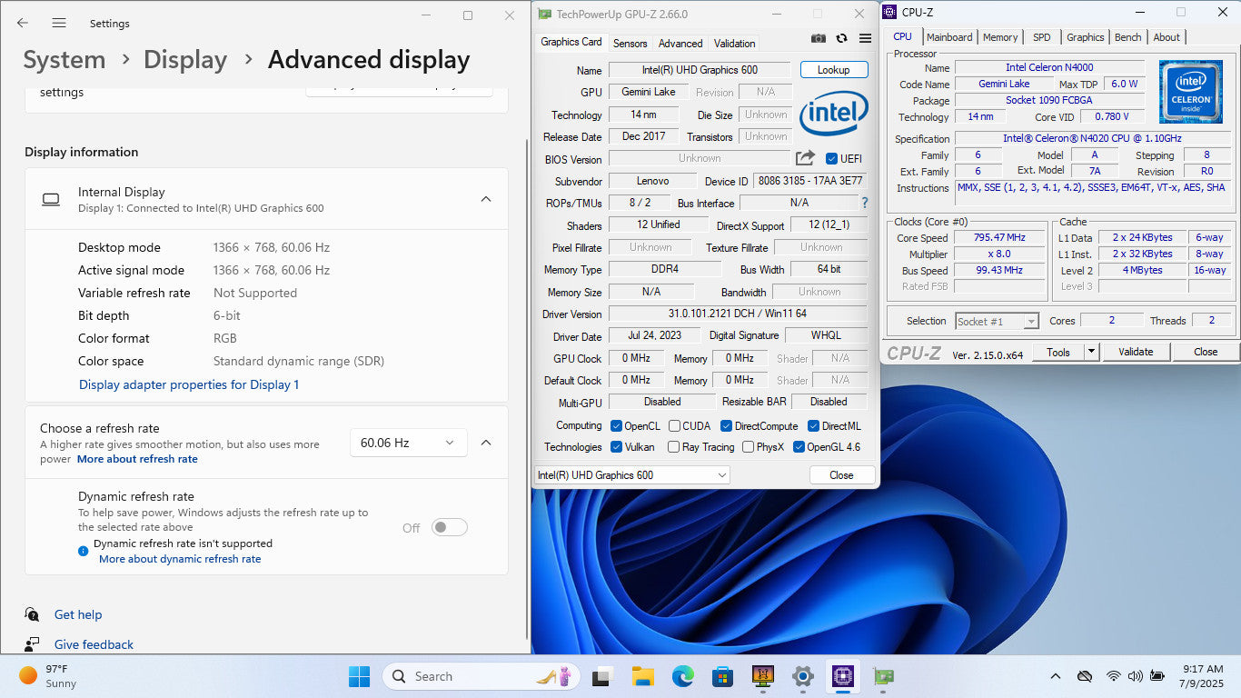Turn on the Dynamic refresh rate switch

449,527
